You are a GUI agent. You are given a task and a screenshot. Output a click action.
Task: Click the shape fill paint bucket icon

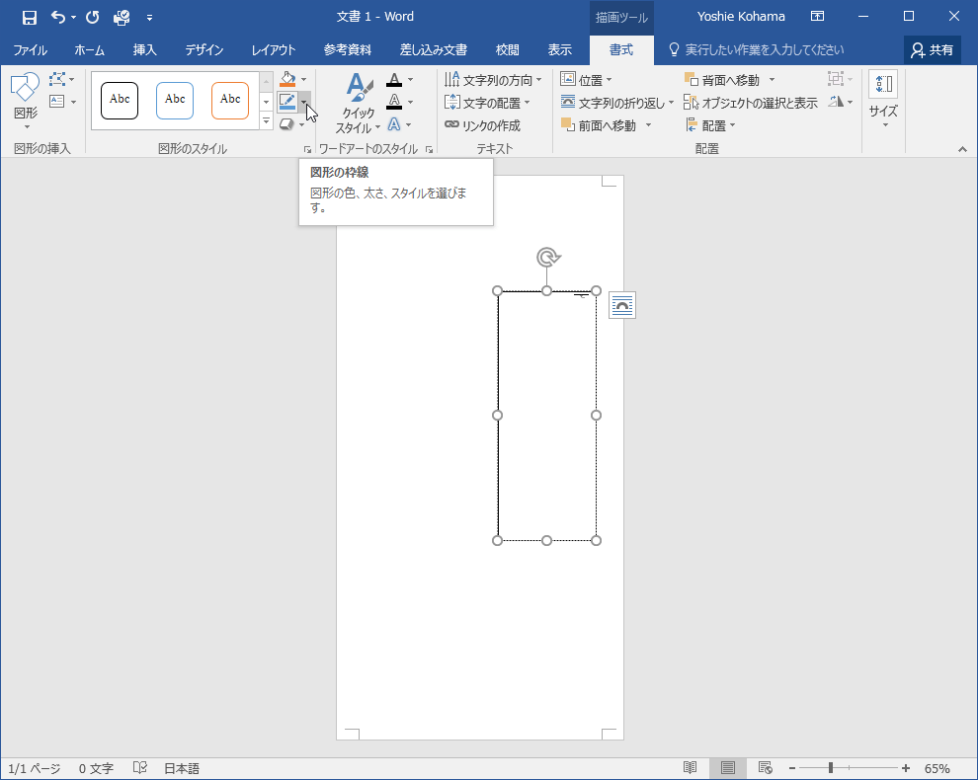[x=286, y=79]
